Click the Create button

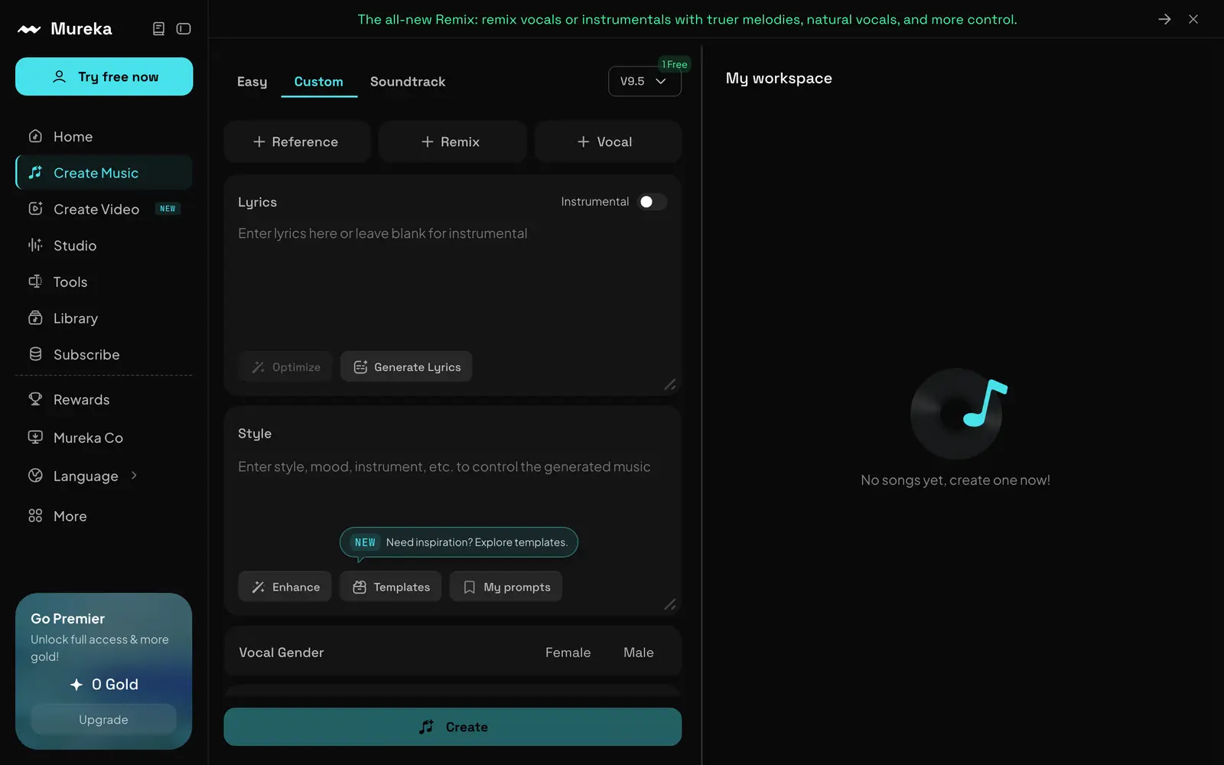pyautogui.click(x=452, y=727)
